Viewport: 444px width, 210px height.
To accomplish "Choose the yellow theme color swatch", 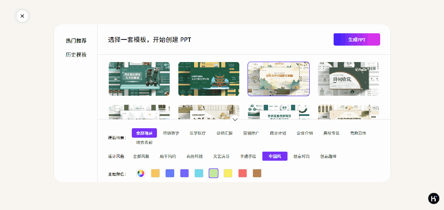I will [x=228, y=173].
